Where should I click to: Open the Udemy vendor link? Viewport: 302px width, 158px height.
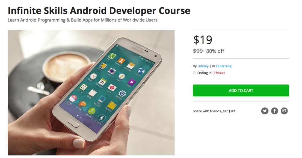tap(203, 66)
